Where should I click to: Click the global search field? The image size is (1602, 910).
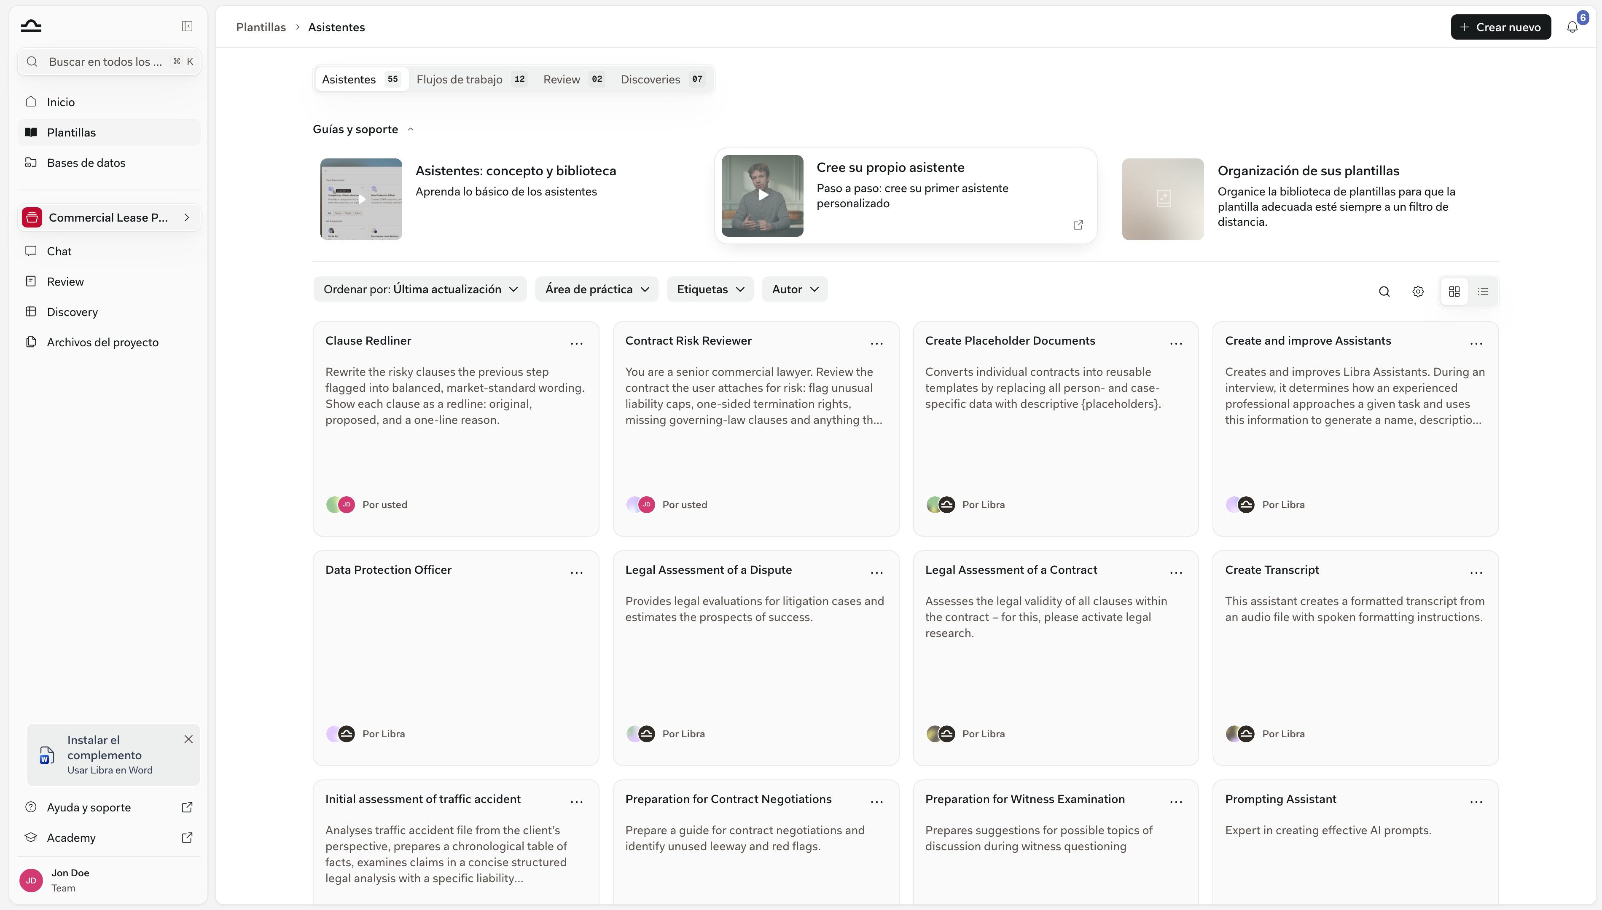tap(110, 61)
